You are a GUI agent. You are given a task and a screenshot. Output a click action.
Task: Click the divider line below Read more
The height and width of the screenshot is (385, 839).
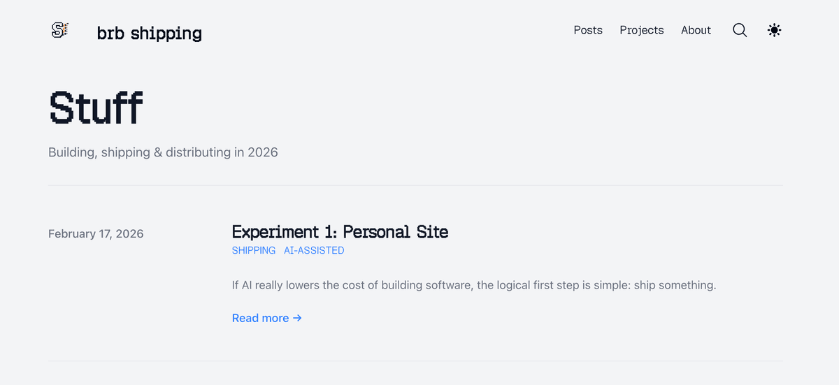(415, 361)
